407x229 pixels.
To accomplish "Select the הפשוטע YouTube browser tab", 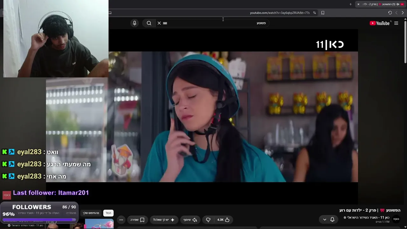I will (381, 4).
